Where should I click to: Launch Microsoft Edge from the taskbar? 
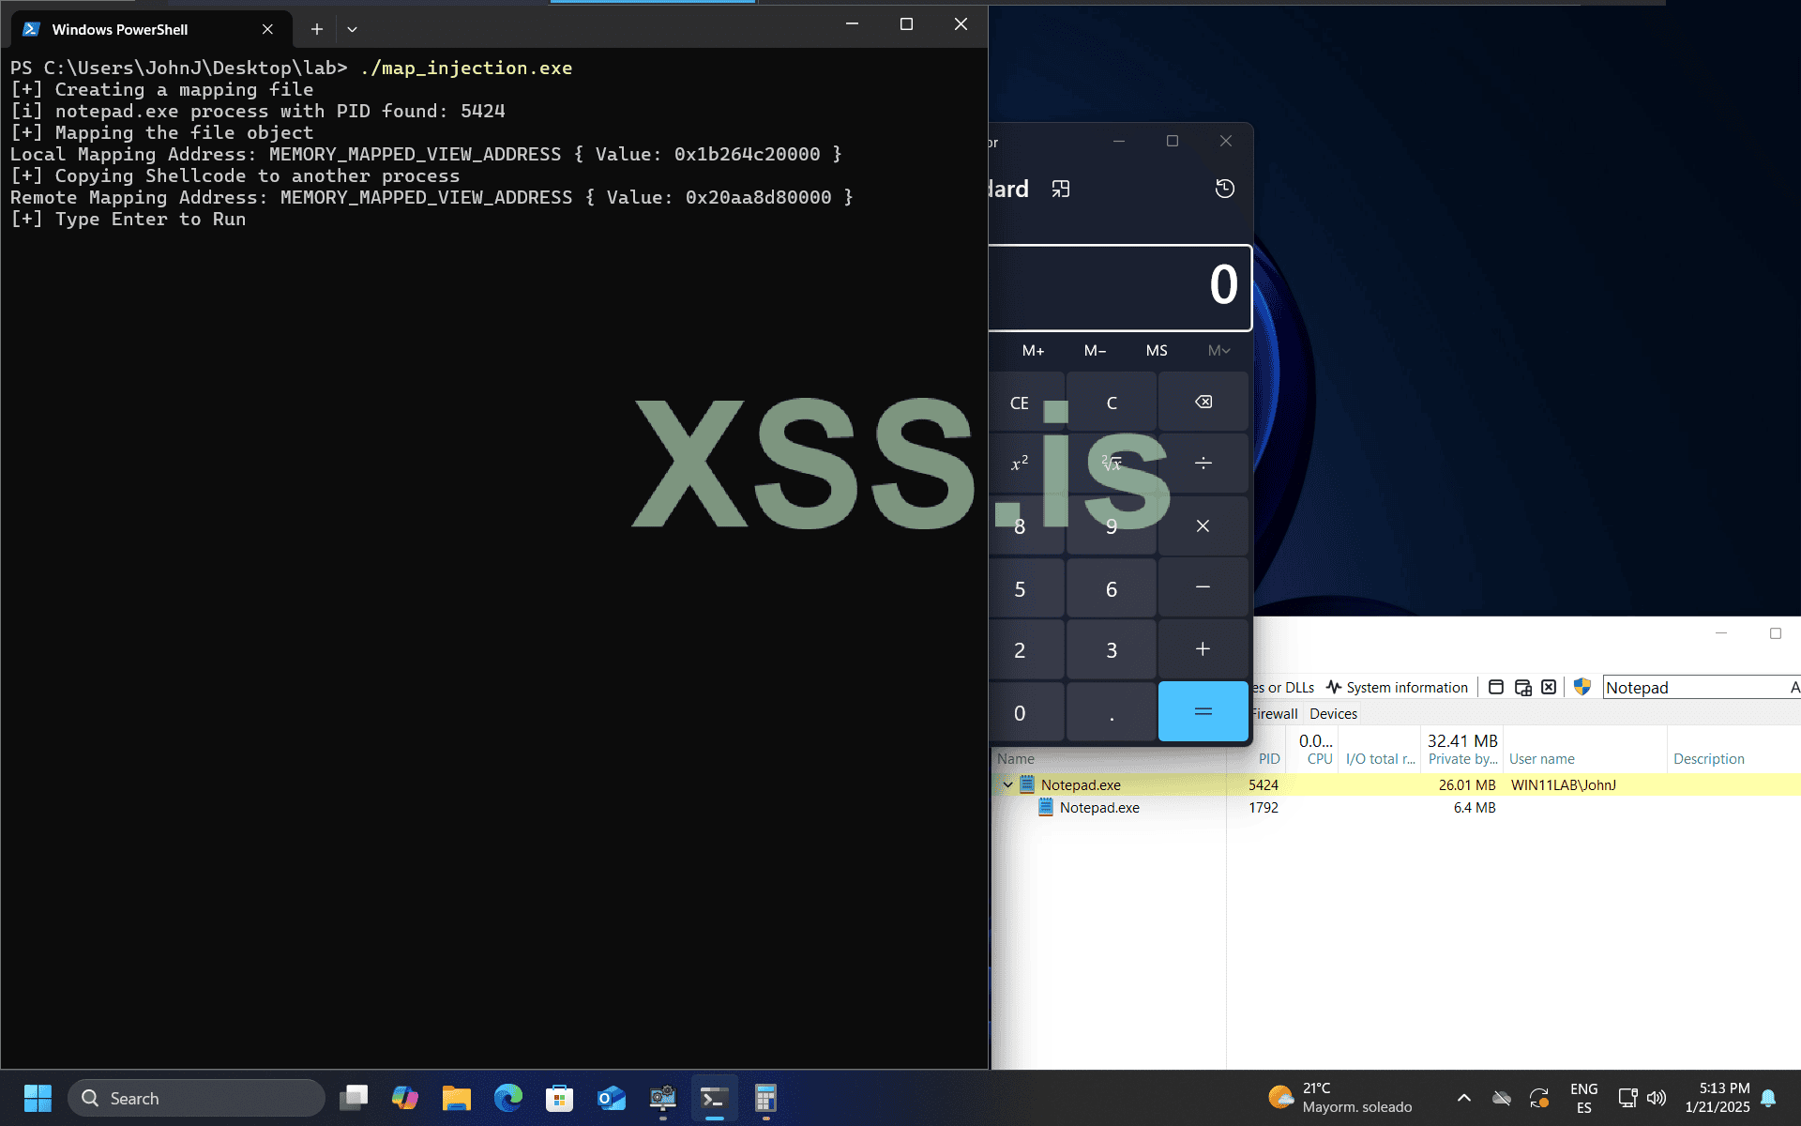point(508,1098)
